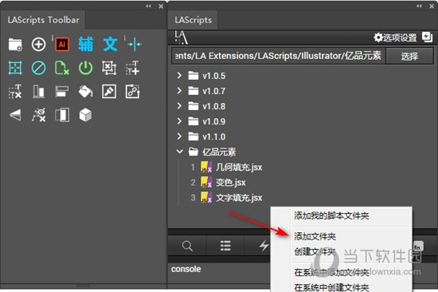Click the green power icon
Screen dimensions: 438x292
(85, 68)
